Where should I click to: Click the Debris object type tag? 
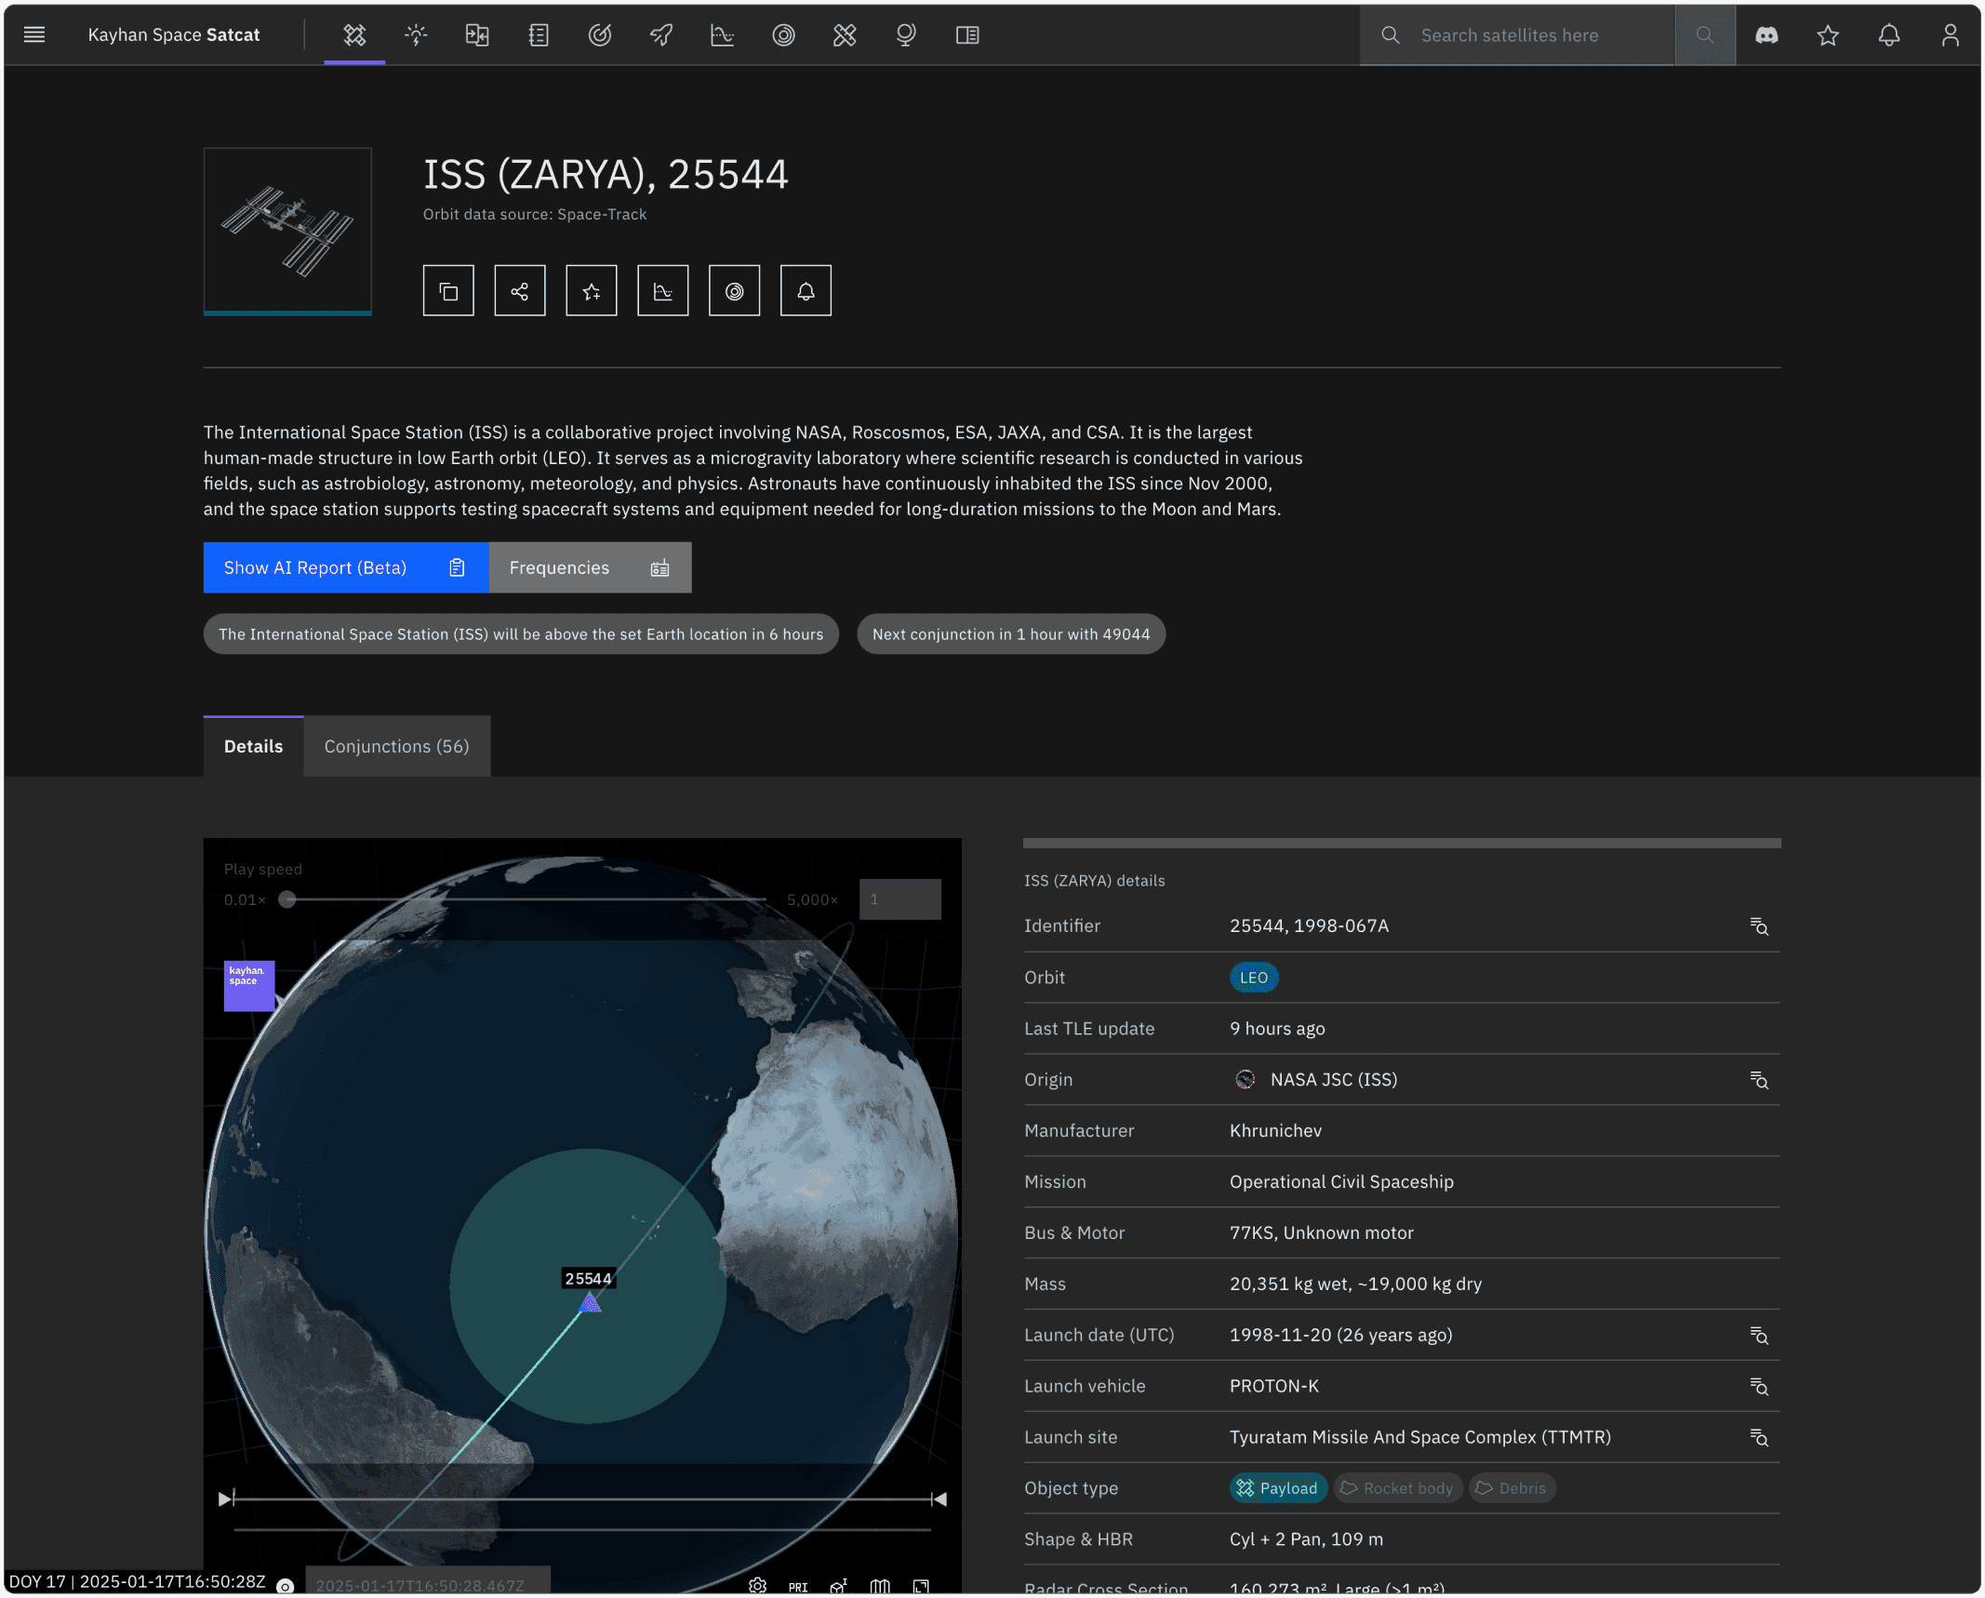click(1512, 1488)
